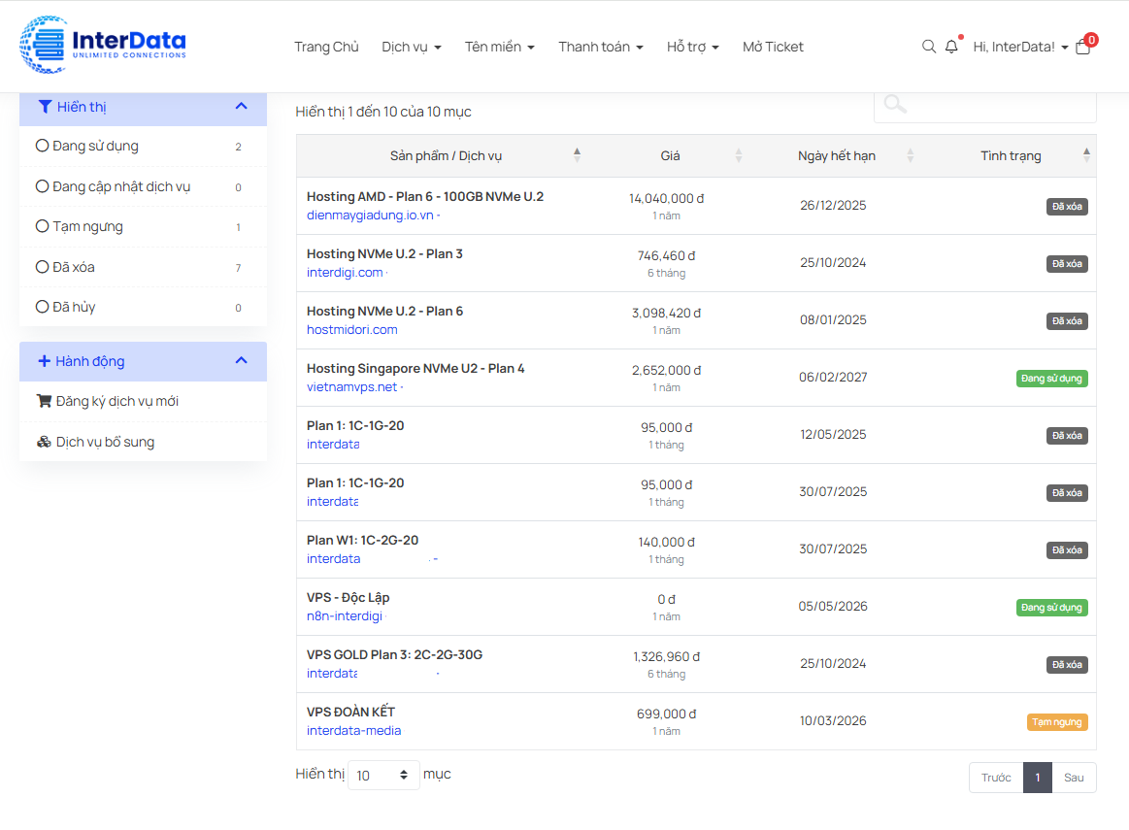Open the Tên miền dropdown menu
The width and height of the screenshot is (1129, 830).
click(x=500, y=47)
